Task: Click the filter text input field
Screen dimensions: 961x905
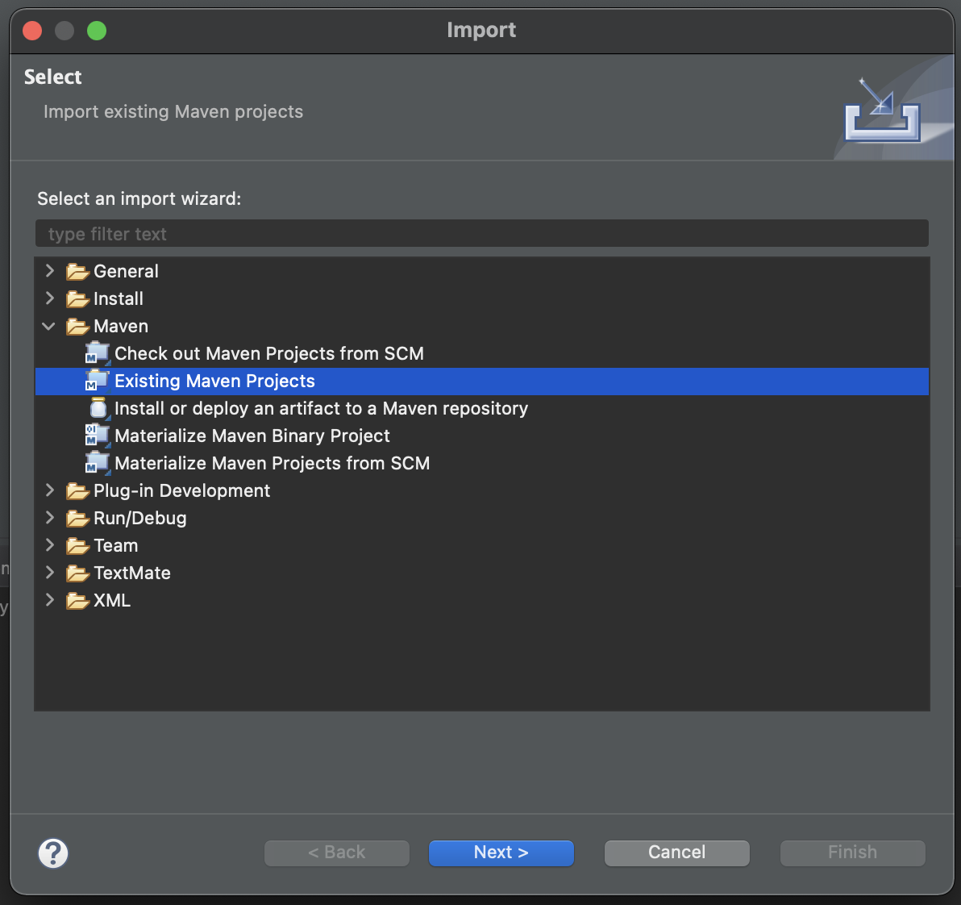Action: (x=481, y=233)
